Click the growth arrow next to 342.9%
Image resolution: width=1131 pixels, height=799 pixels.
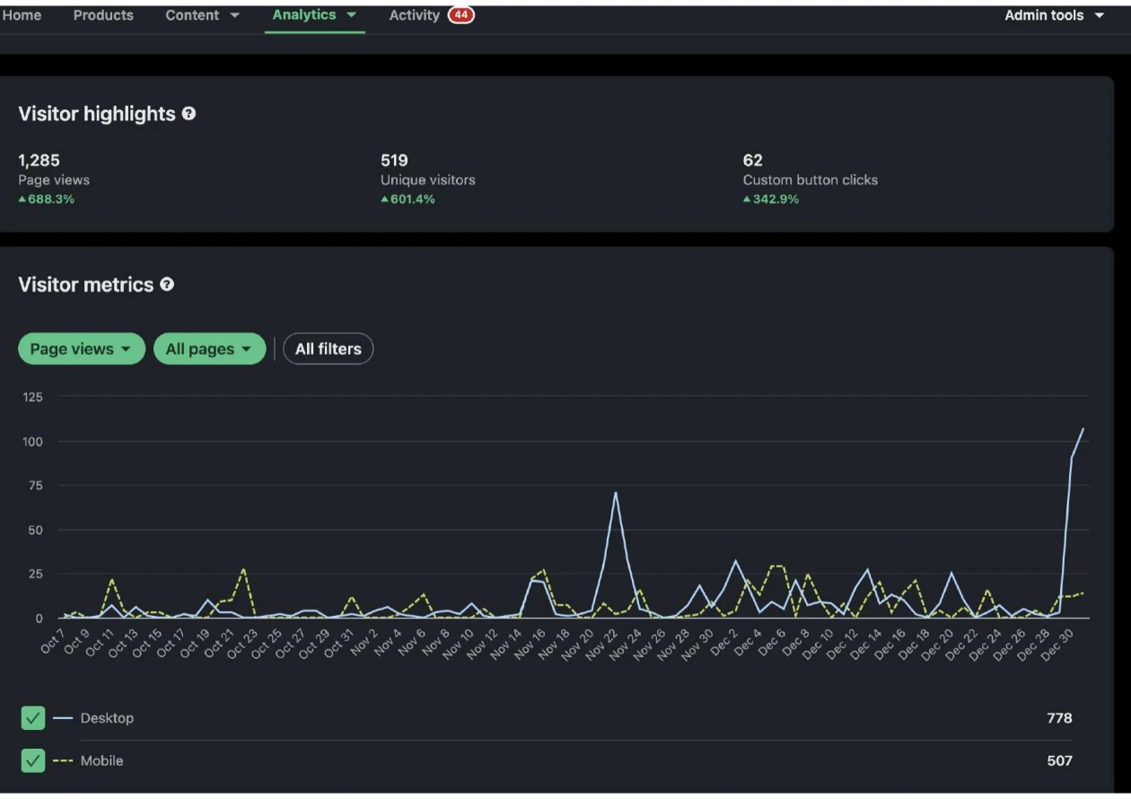coord(747,198)
